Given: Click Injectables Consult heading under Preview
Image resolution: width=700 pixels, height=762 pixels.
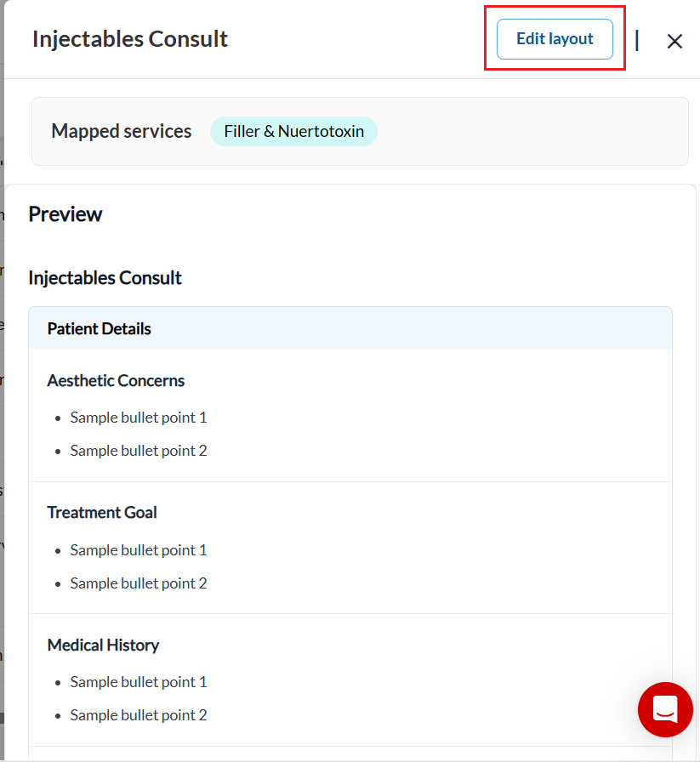Looking at the screenshot, I should point(105,278).
